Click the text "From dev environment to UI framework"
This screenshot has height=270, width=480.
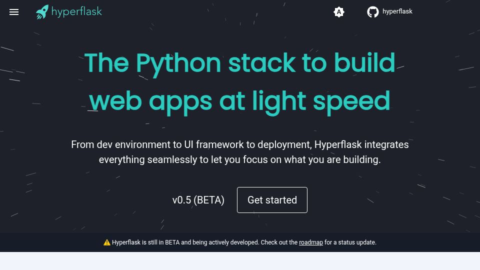tap(157, 144)
